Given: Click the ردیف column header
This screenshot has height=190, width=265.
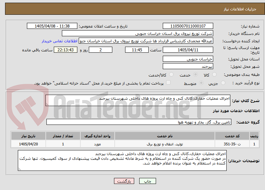Looking at the screenshot, I should tap(254, 136).
